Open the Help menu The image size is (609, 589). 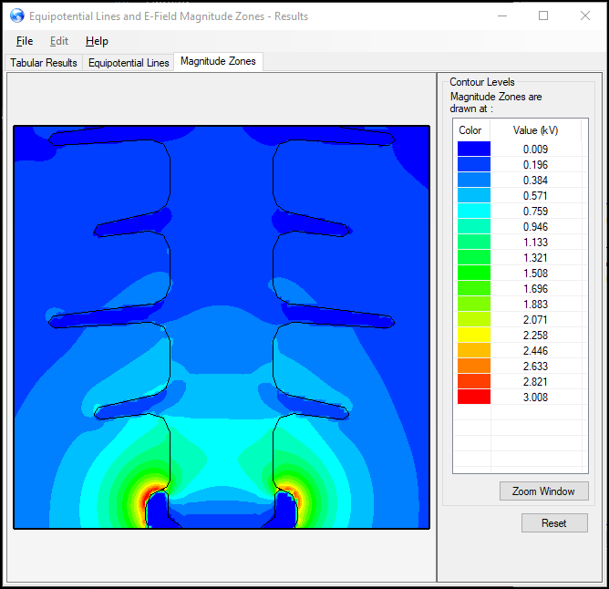pos(97,41)
